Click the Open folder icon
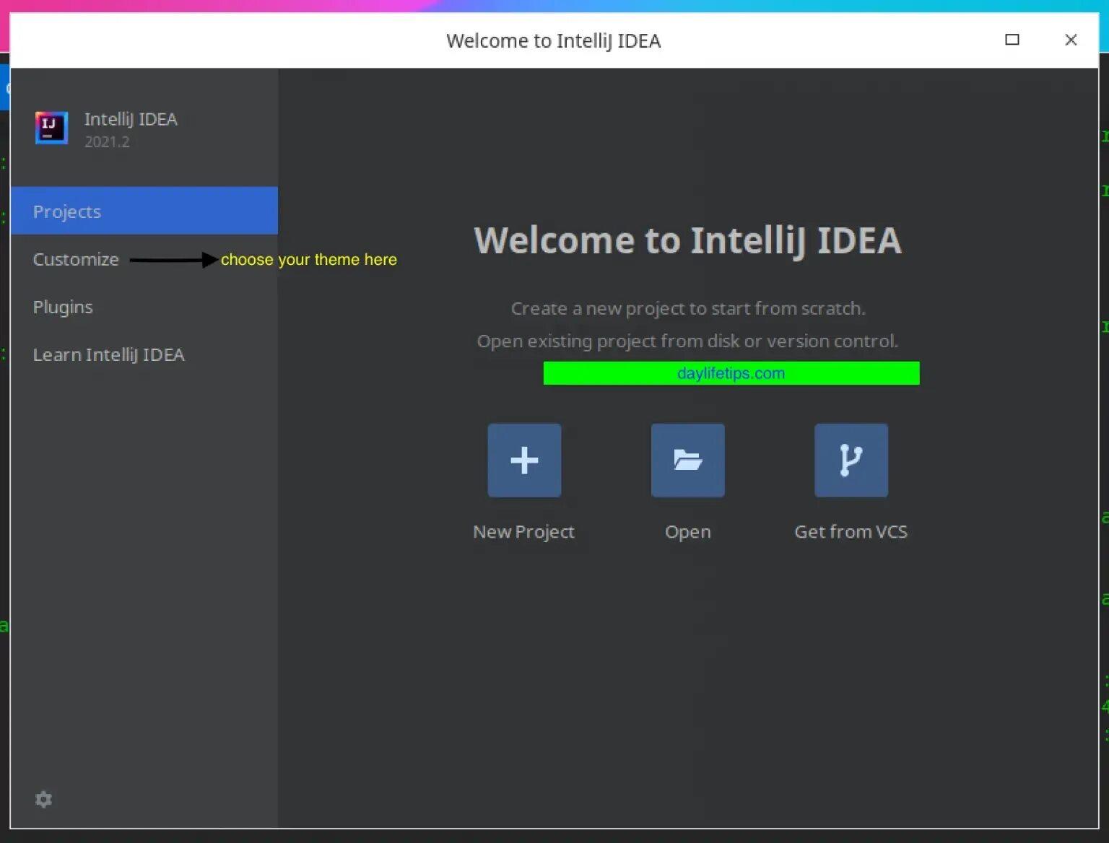1109x843 pixels. pos(687,460)
